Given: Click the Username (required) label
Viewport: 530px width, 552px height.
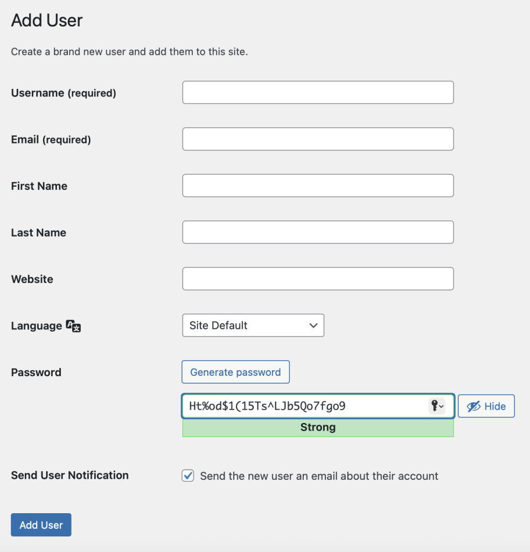Looking at the screenshot, I should pos(64,93).
